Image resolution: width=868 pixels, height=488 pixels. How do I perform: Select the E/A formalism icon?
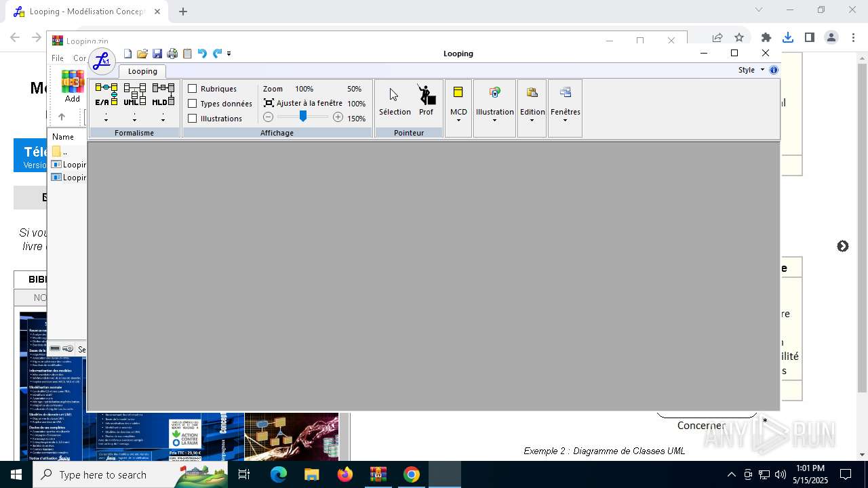tap(106, 95)
